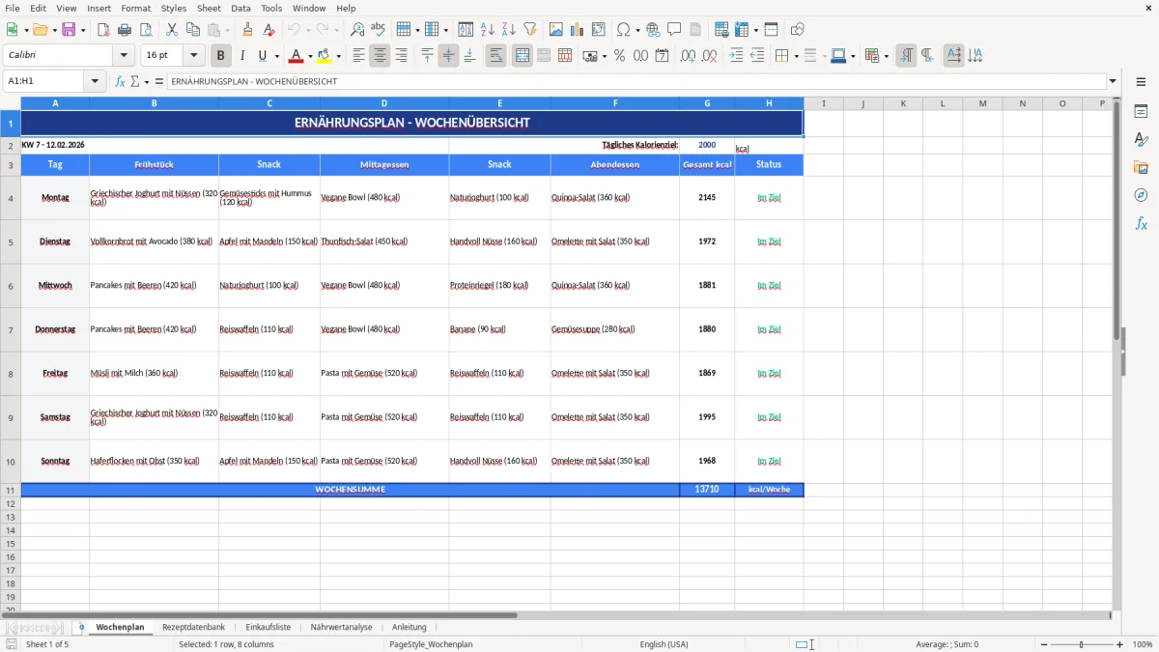Click the font color red swatch
Screen dimensions: 1159x652
(296, 56)
